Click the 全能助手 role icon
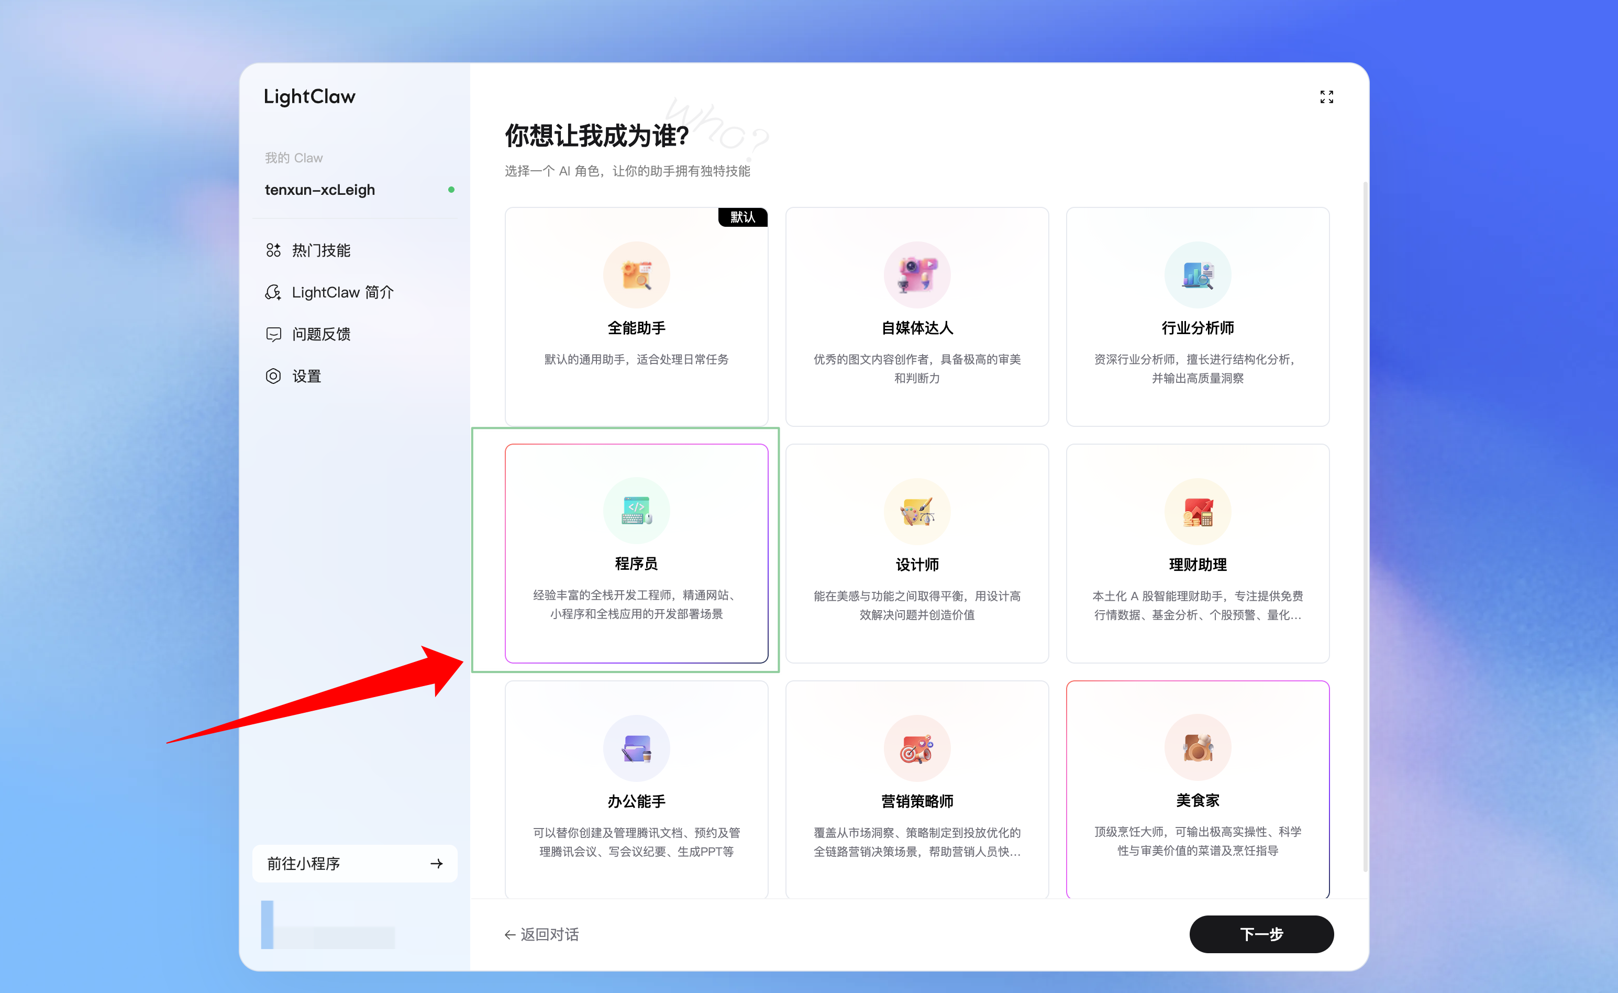Image resolution: width=1618 pixels, height=993 pixels. tap(636, 274)
